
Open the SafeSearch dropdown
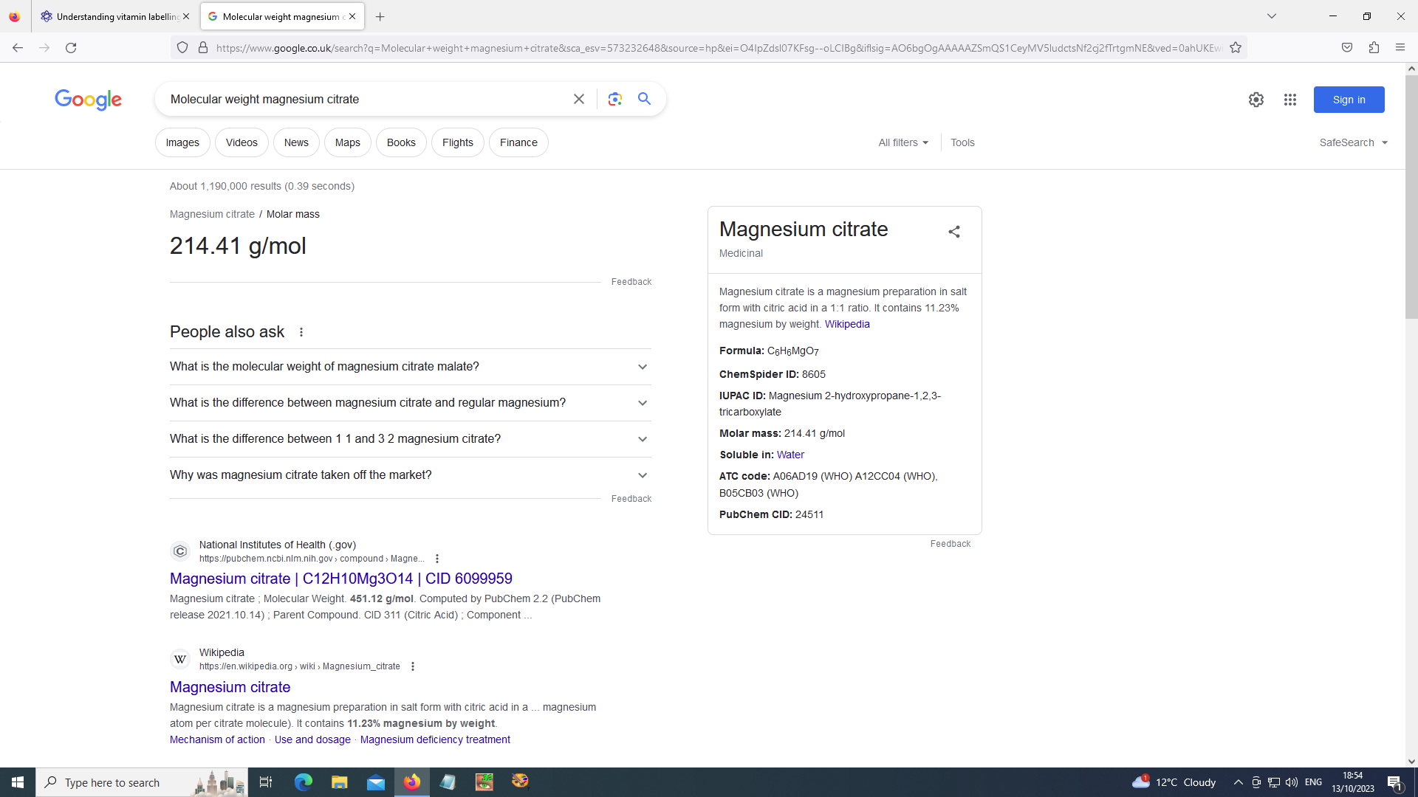pos(1353,142)
